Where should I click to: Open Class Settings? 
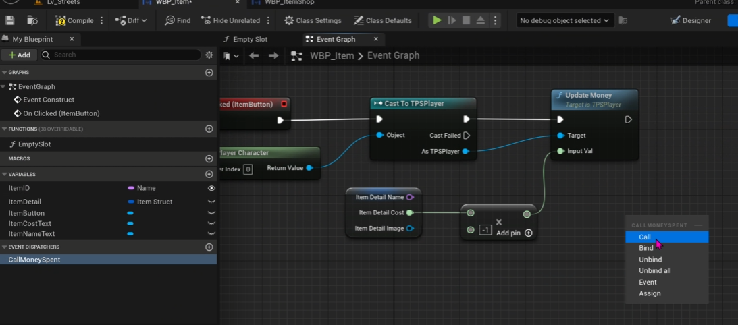(x=313, y=20)
